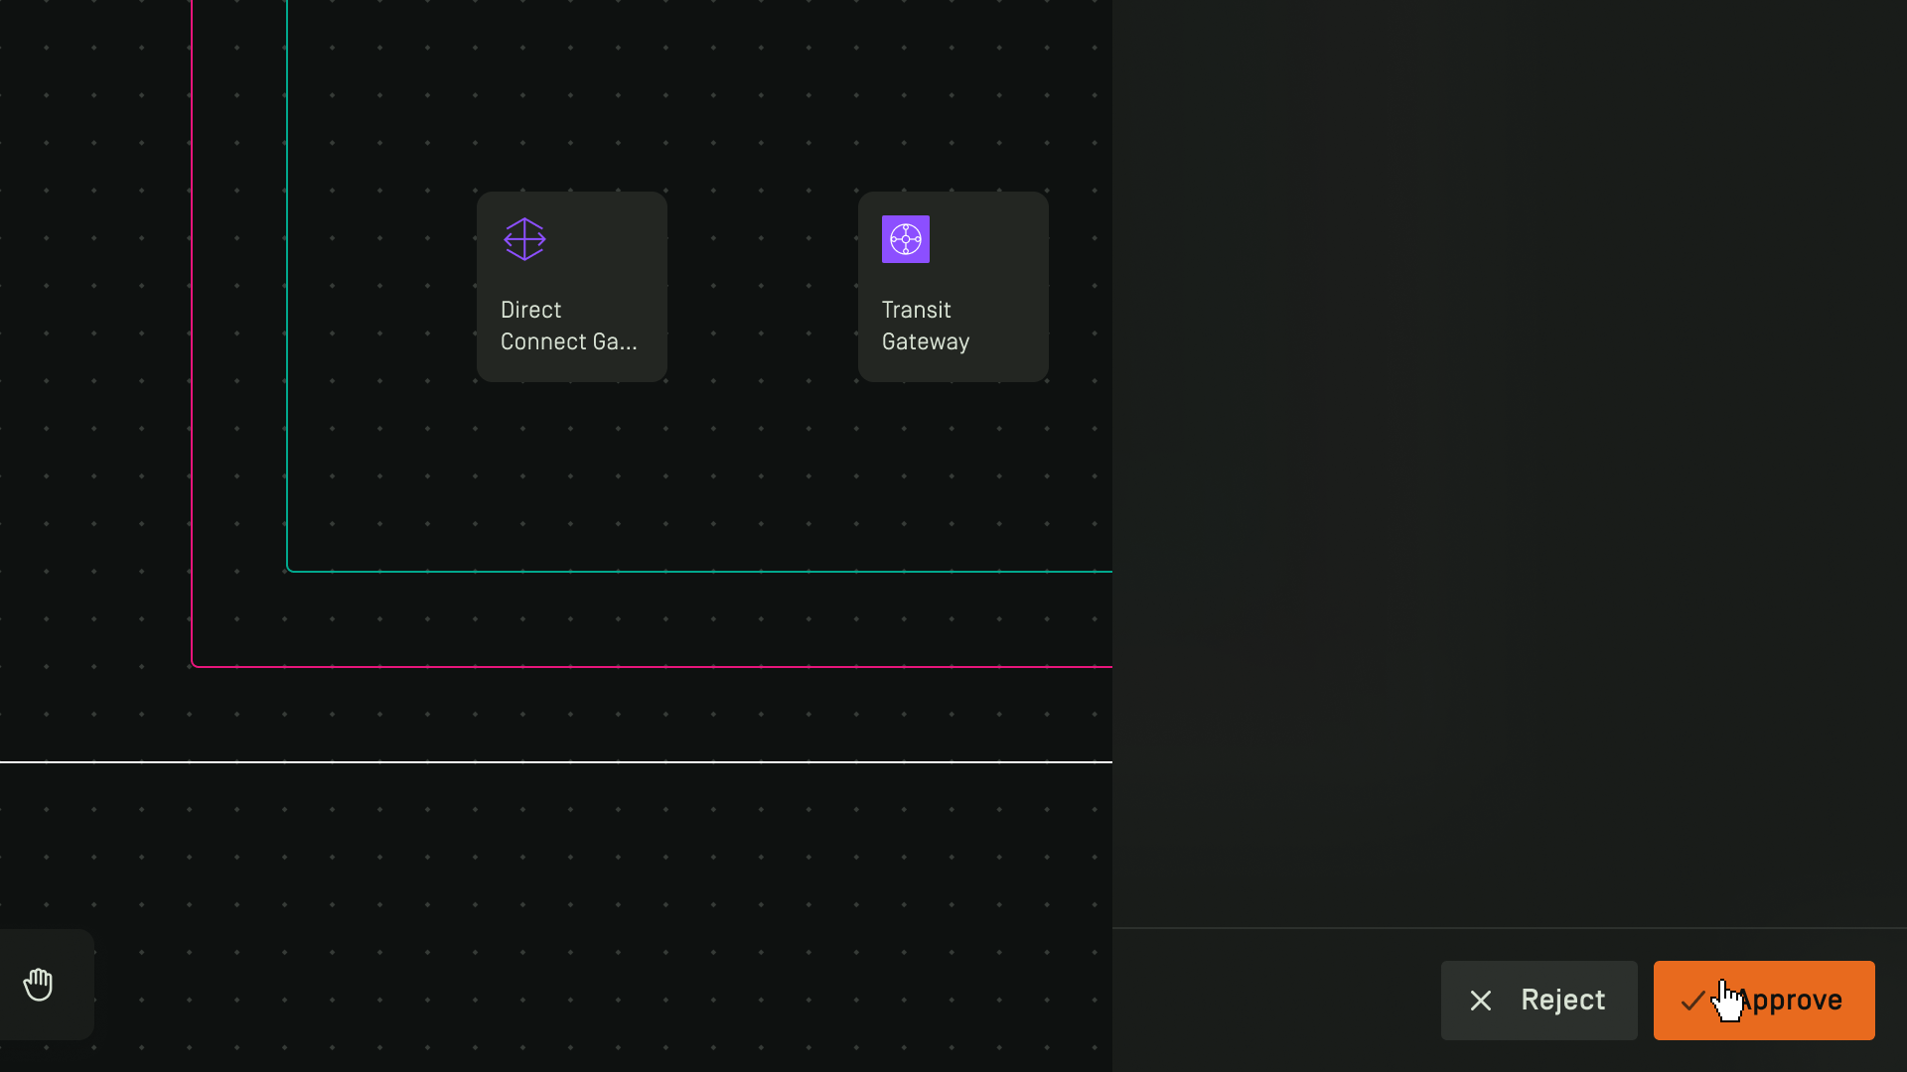The width and height of the screenshot is (1907, 1072).
Task: Click the checkmark icon on Approve
Action: (x=1692, y=1001)
